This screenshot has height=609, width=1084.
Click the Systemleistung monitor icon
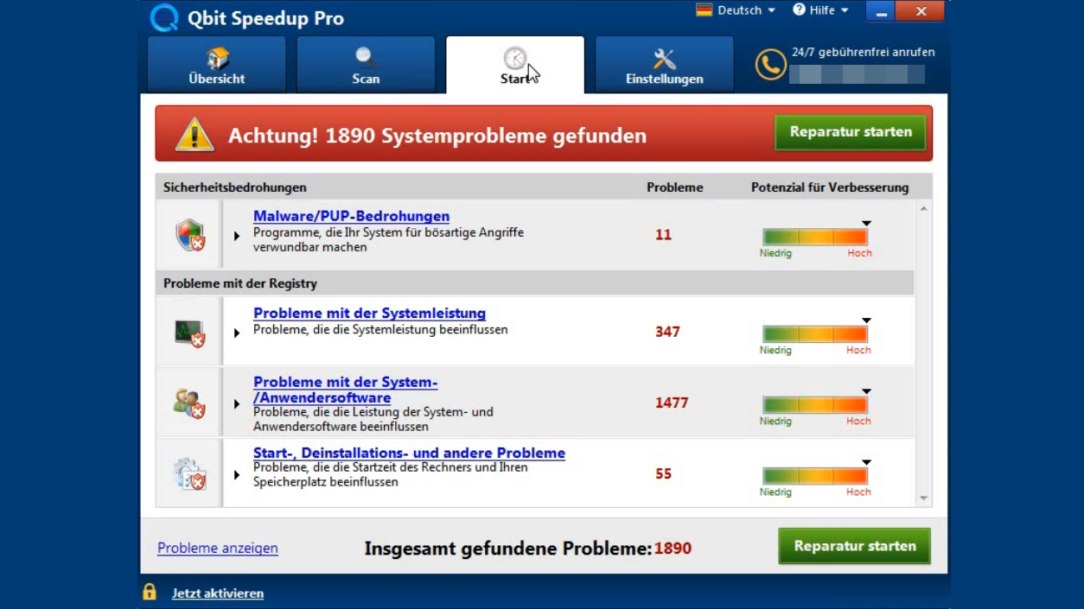pos(190,332)
